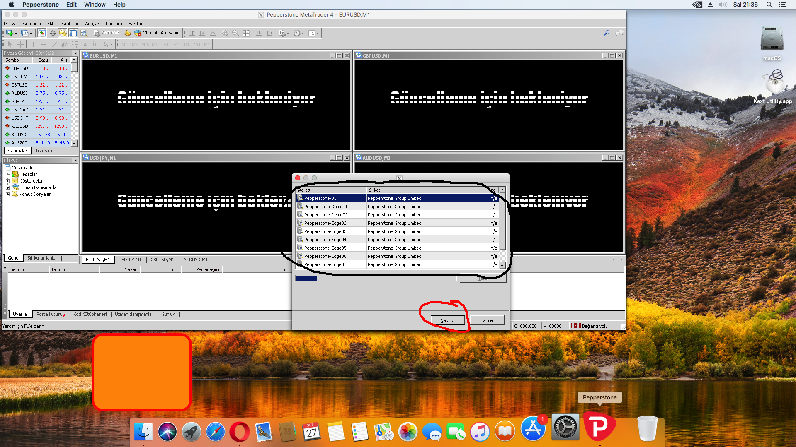This screenshot has width=796, height=447.
Task: Click the Data Window crosshair-circle icon
Action: [53, 33]
